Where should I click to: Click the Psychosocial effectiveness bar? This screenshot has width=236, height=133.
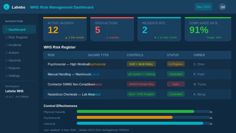point(143,117)
